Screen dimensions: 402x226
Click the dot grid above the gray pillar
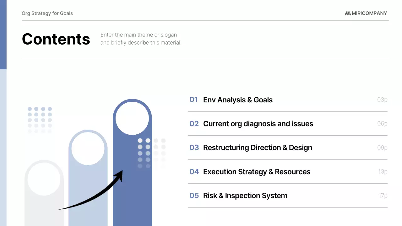click(x=40, y=120)
